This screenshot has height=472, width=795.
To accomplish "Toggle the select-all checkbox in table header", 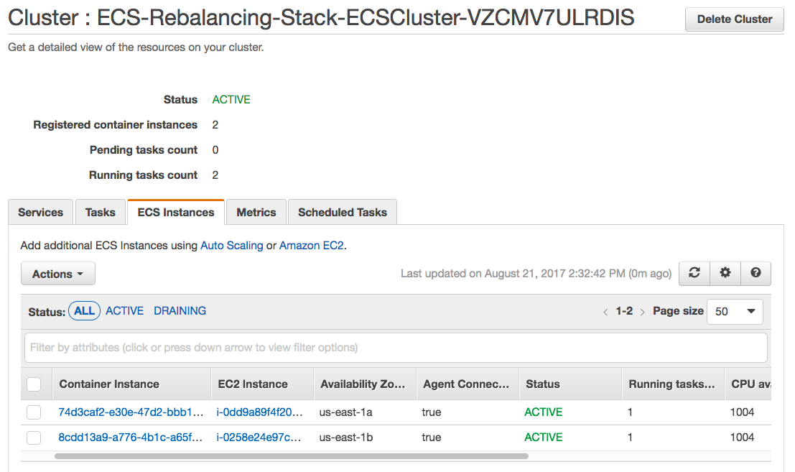I will pyautogui.click(x=34, y=384).
